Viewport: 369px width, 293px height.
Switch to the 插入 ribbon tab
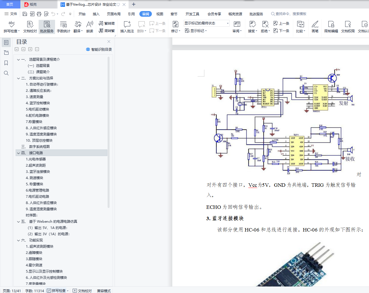pos(96,14)
